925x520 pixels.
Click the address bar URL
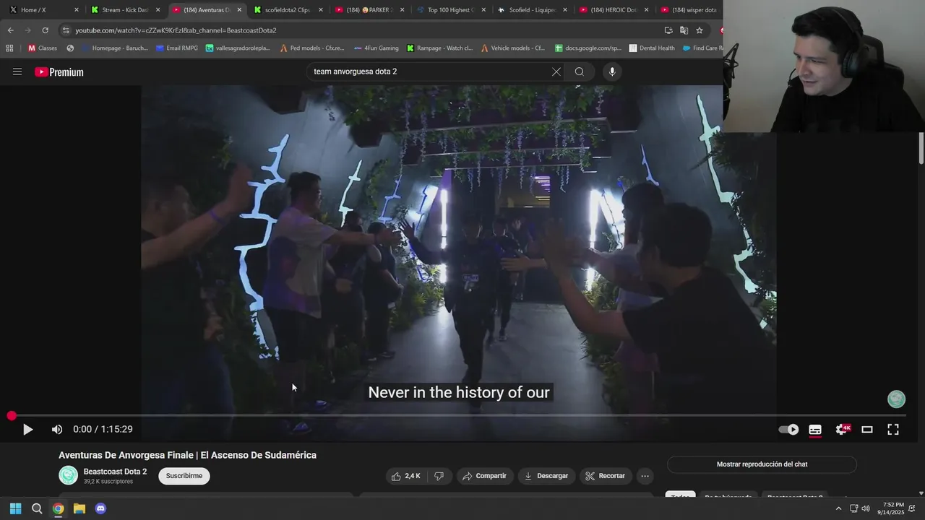pos(176,30)
